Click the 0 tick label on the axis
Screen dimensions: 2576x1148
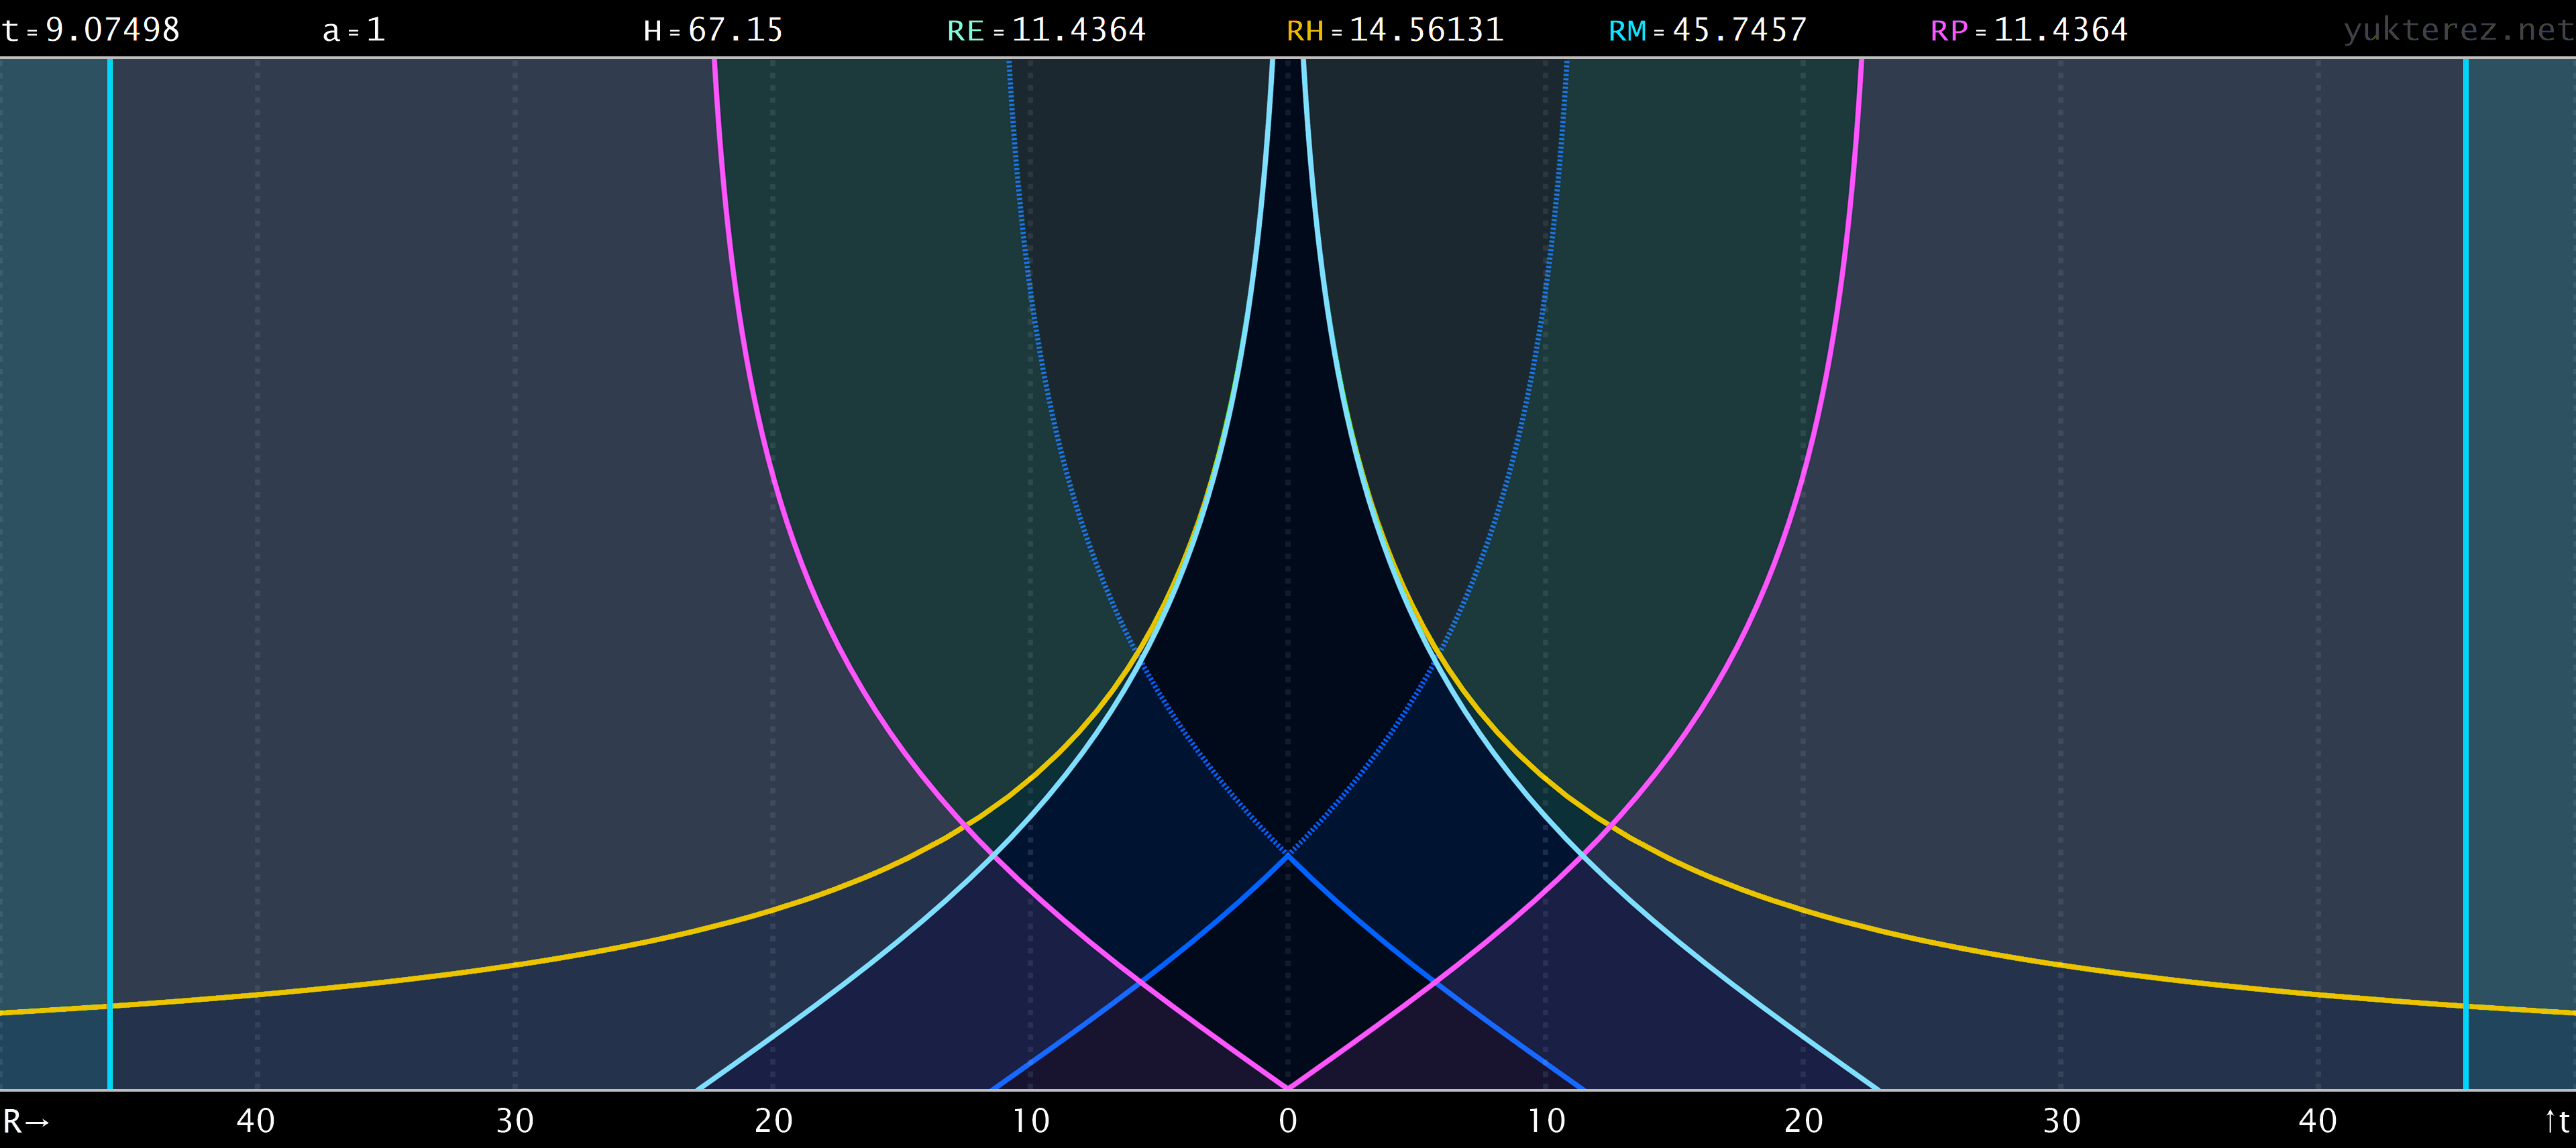[1288, 1121]
